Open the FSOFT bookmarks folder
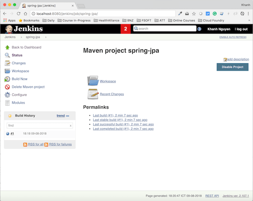The image size is (253, 201). (x=144, y=20)
